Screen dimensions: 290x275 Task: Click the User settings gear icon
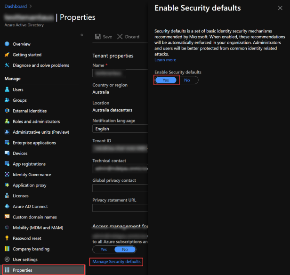coord(7,259)
